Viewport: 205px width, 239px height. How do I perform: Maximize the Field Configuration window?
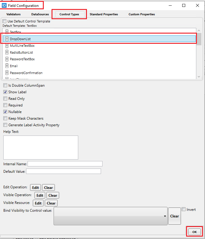pyautogui.click(x=184, y=5)
